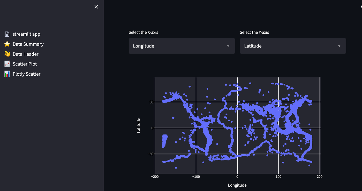The width and height of the screenshot is (362, 191).
Task: Click the bar chart icon beside Plotly Scatter
Action: click(7, 74)
